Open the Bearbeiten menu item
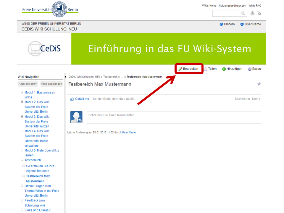Viewport: 284px width, 213px height. pyautogui.click(x=188, y=69)
